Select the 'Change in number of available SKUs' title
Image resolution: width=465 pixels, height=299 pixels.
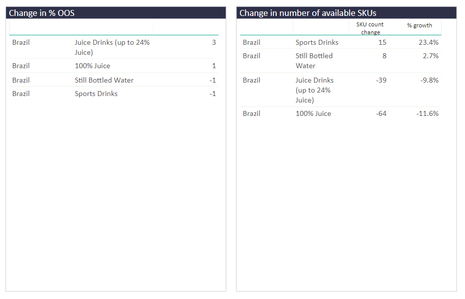click(308, 13)
